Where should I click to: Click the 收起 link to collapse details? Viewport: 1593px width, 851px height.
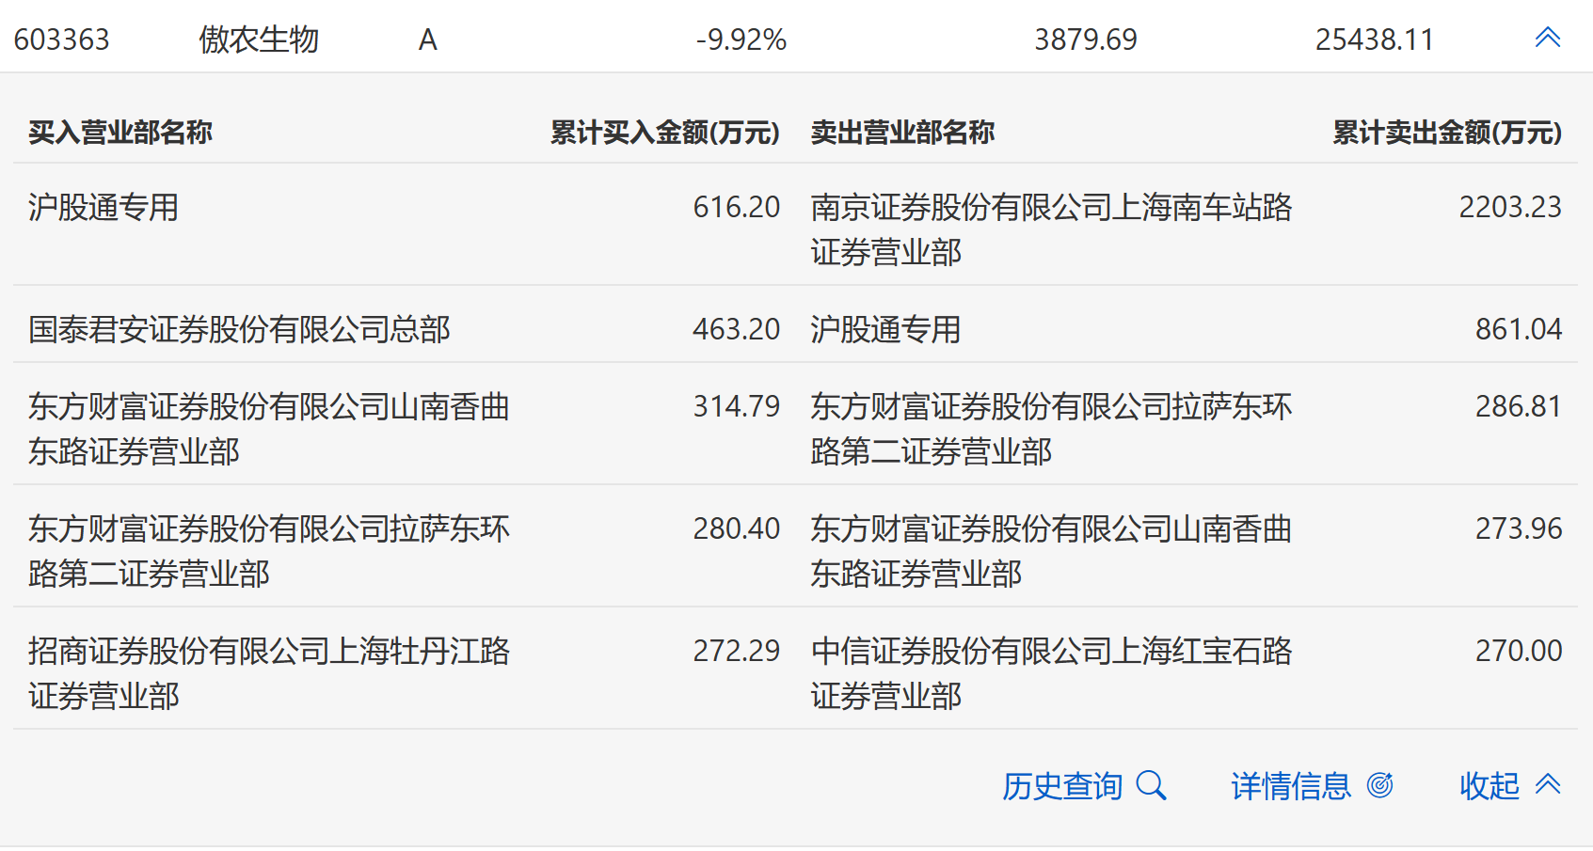point(1489,785)
